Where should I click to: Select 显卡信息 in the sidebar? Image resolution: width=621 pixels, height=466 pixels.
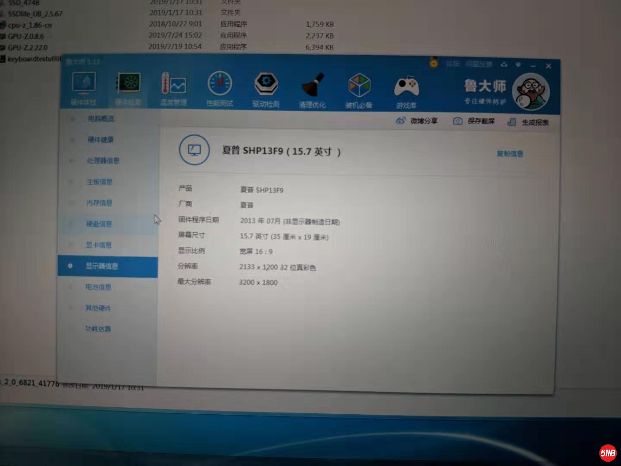coord(98,245)
